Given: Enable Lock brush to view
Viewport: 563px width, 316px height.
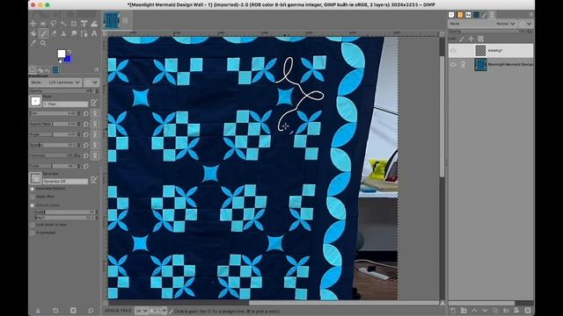Looking at the screenshot, I should [33, 225].
